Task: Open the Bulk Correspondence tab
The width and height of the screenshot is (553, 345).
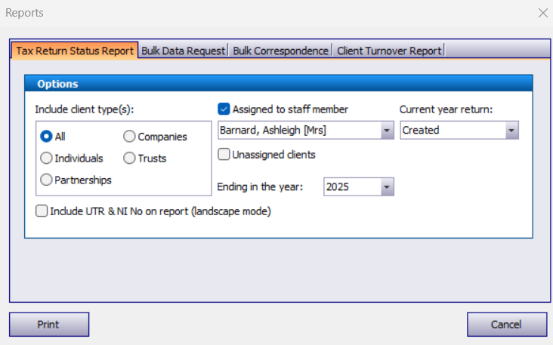Action: [280, 51]
